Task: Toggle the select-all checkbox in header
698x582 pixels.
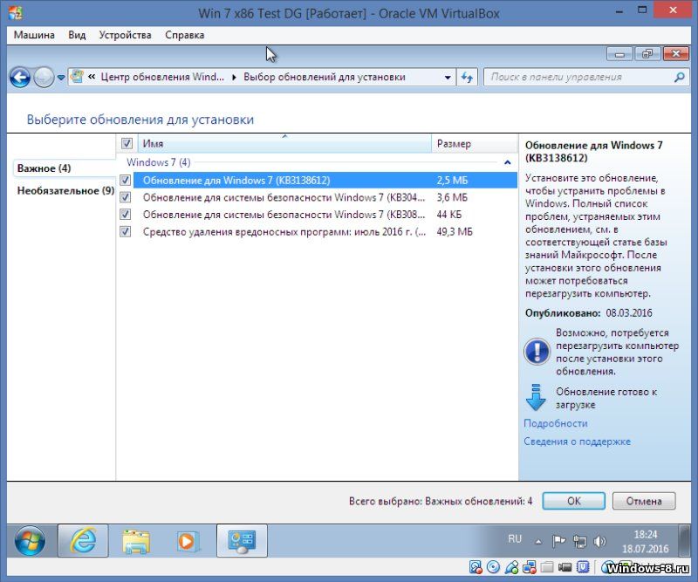Action: [x=127, y=143]
